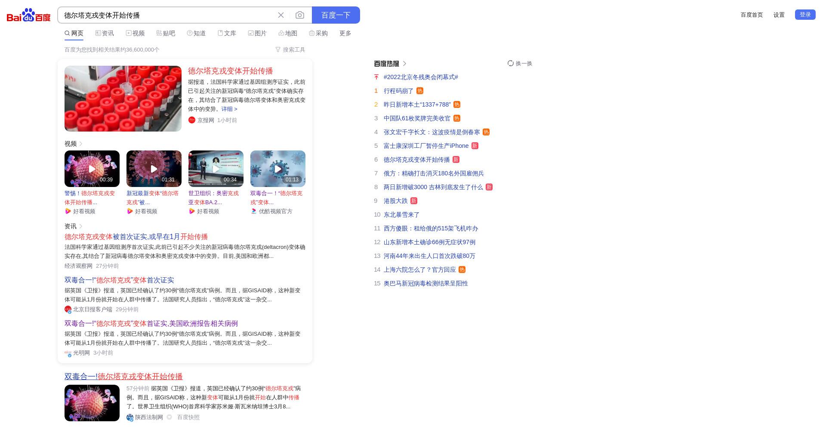Open 设置 menu at top right
826x429 pixels.
779,15
